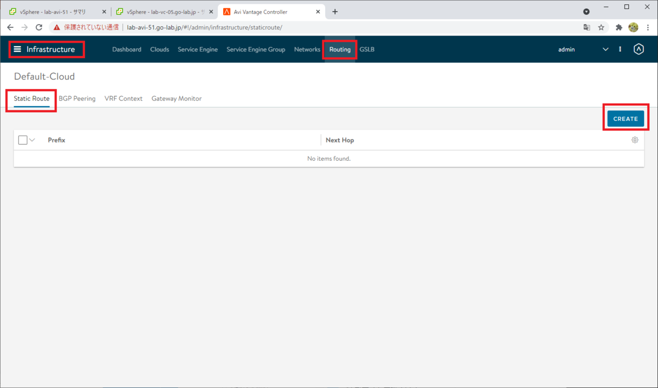The width and height of the screenshot is (658, 388).
Task: Click the Avi logo icon in header
Action: click(638, 49)
